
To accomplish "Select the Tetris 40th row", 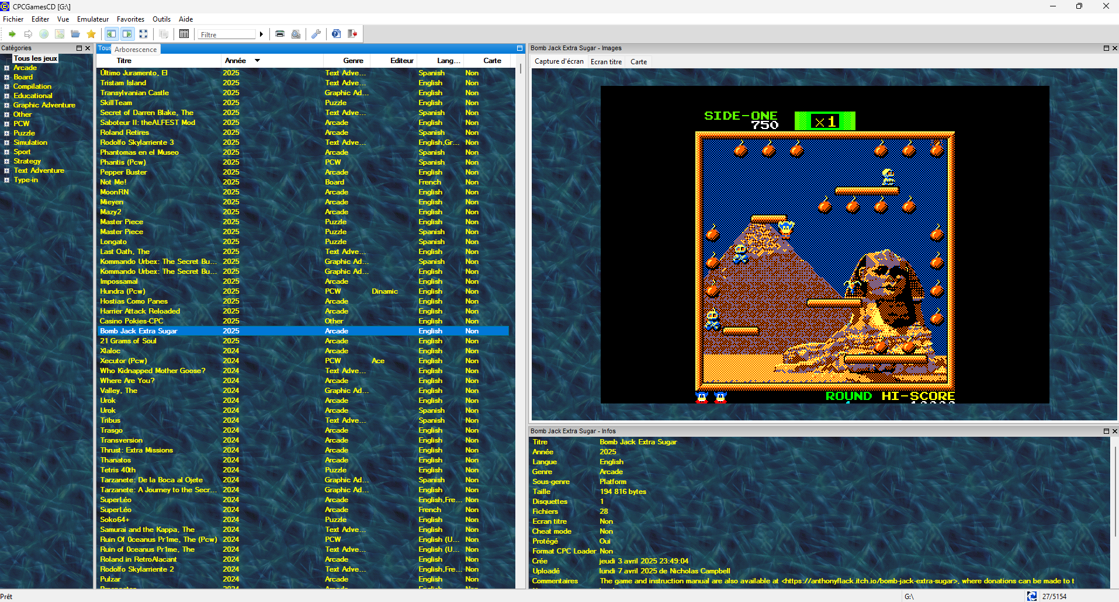I will click(303, 470).
